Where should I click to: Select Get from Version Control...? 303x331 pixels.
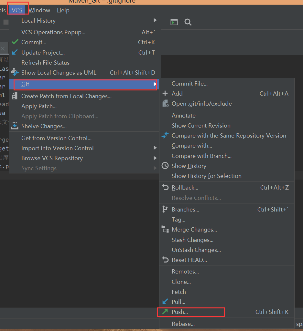[84, 138]
